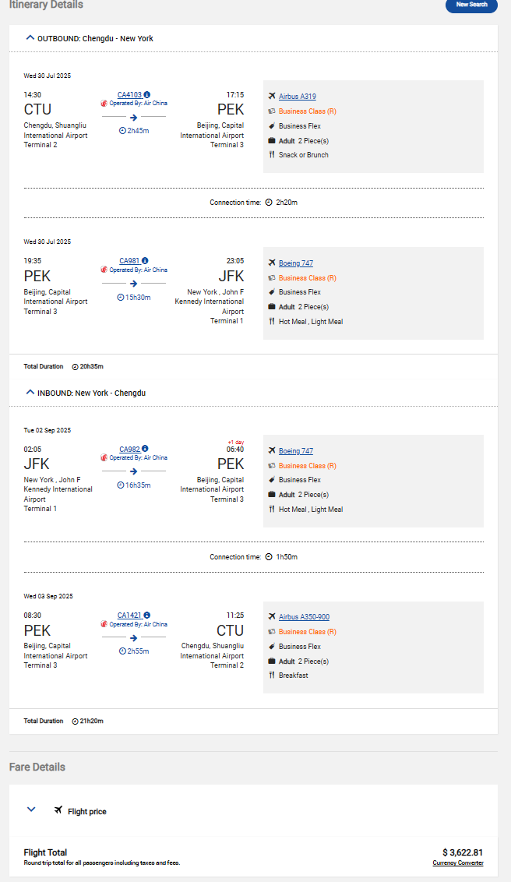This screenshot has height=882, width=511.
Task: View Airbus A319 aircraft information
Action: [298, 97]
